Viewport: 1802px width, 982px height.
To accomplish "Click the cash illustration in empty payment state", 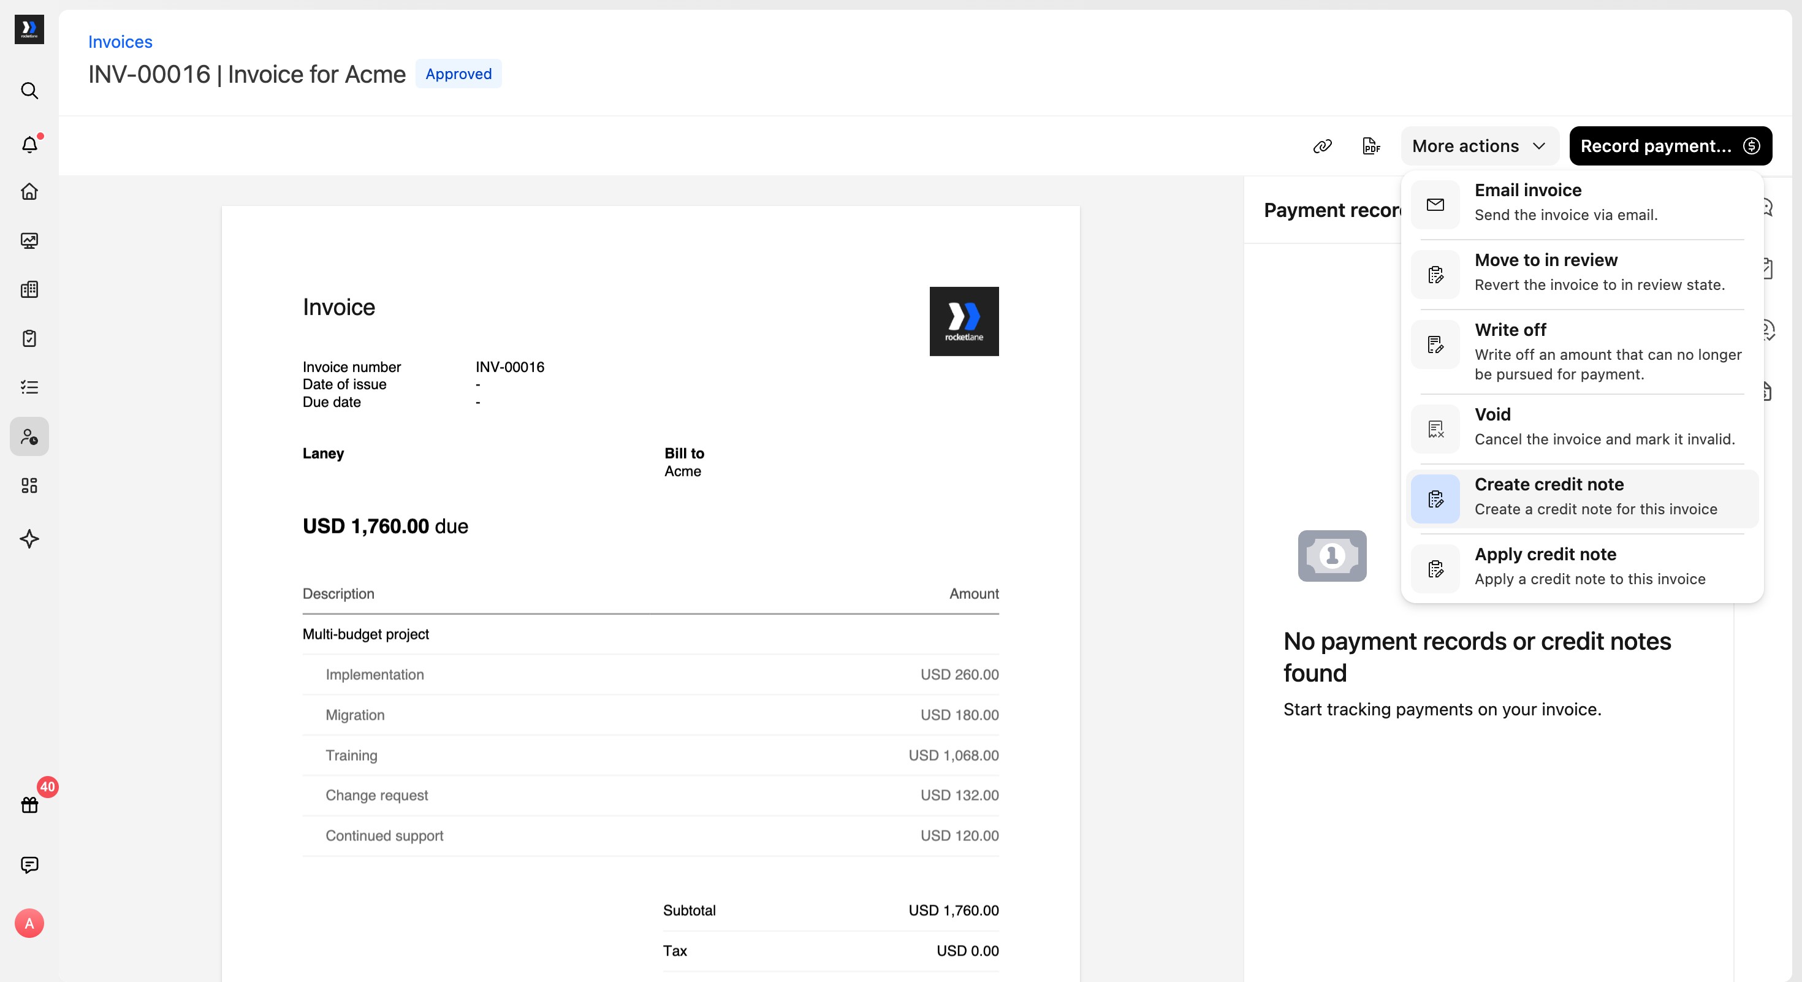I will point(1332,556).
